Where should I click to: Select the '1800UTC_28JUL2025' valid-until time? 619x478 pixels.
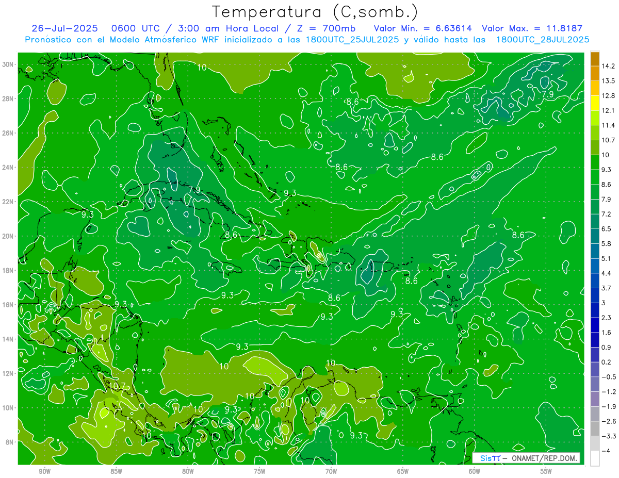click(543, 40)
